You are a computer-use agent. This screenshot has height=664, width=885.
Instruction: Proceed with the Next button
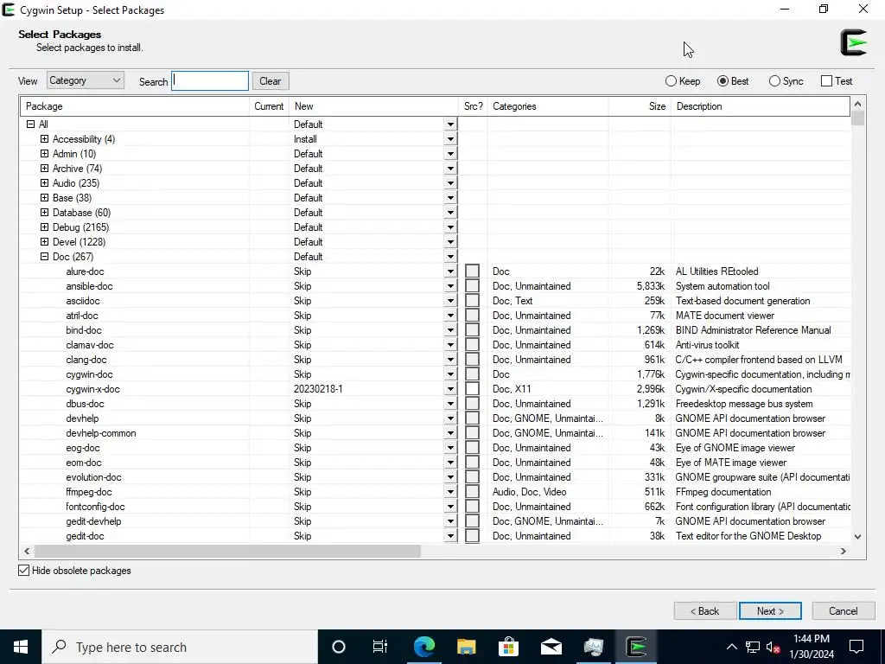[x=770, y=611]
